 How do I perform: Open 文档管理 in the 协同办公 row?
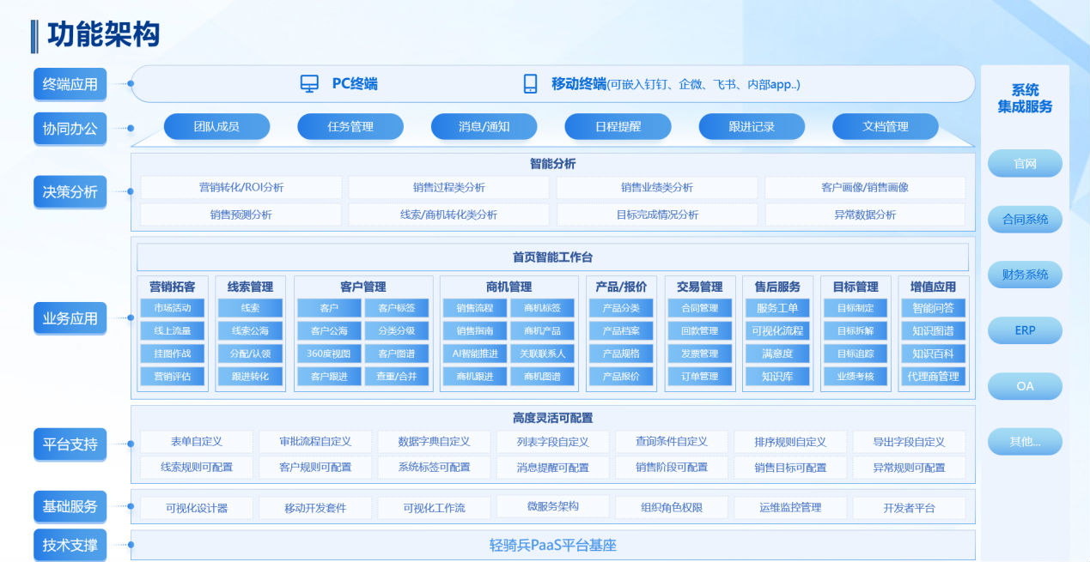pos(885,127)
